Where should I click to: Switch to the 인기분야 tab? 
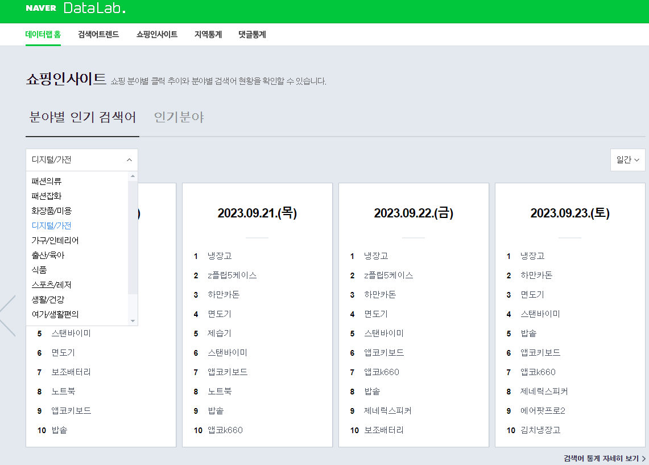pos(178,118)
